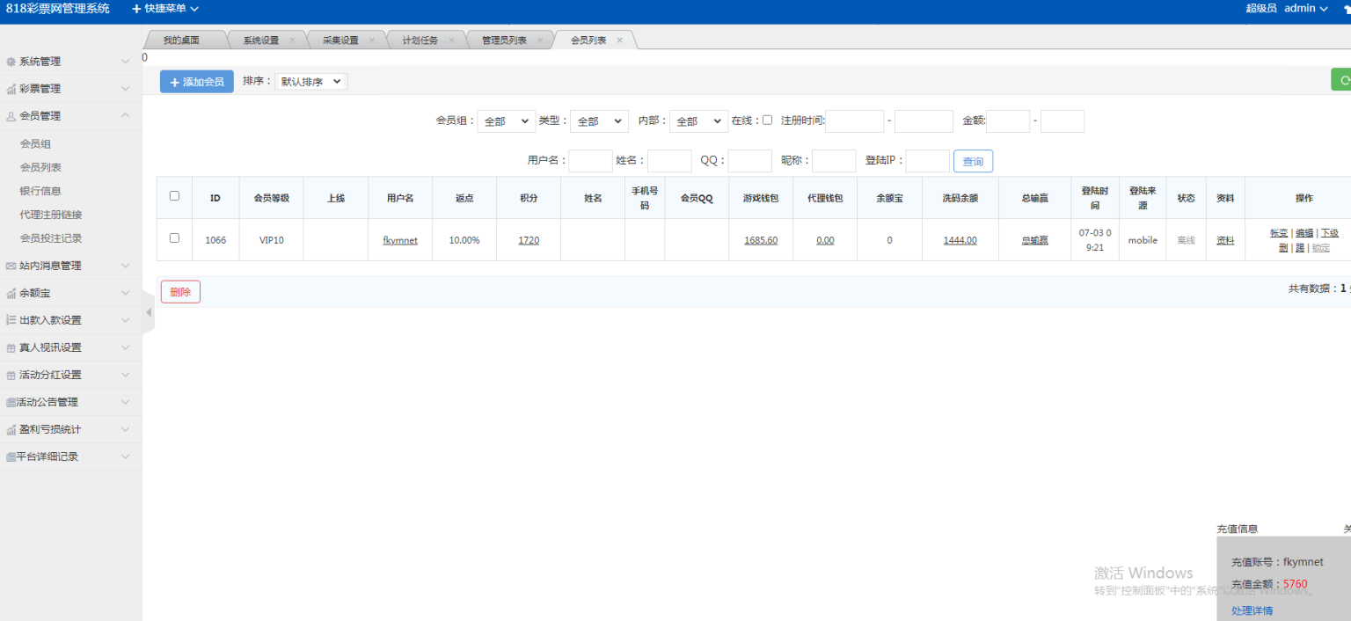This screenshot has width=1351, height=621.
Task: Open the 会员组 filter dropdown
Action: tap(506, 121)
